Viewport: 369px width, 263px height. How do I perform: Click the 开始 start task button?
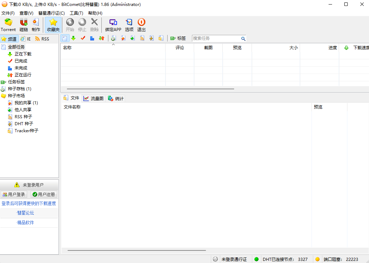[x=70, y=25]
